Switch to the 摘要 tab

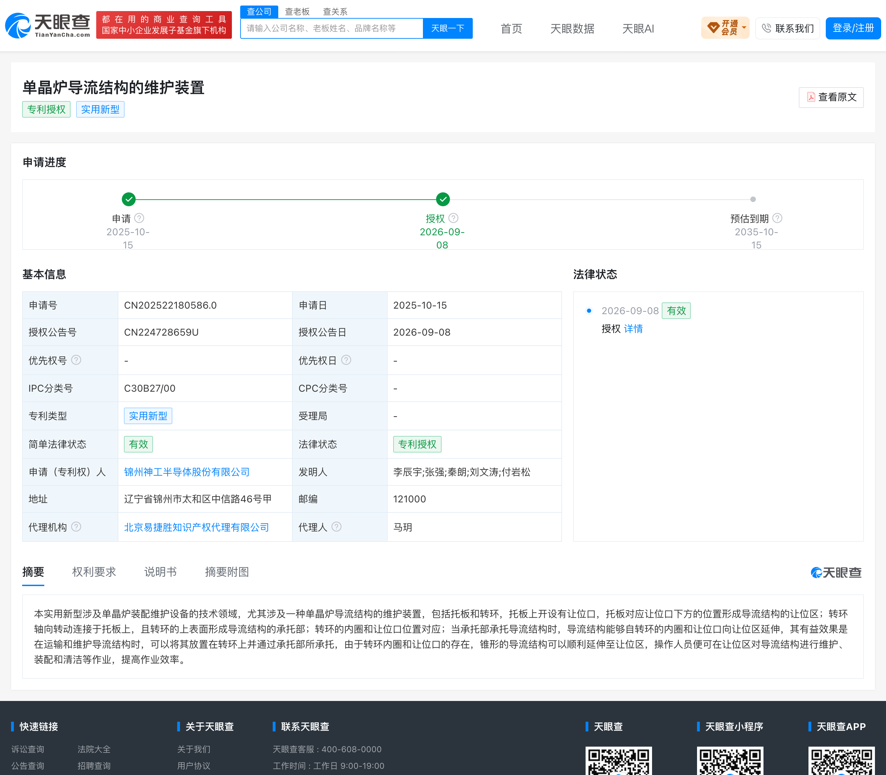[x=33, y=572]
